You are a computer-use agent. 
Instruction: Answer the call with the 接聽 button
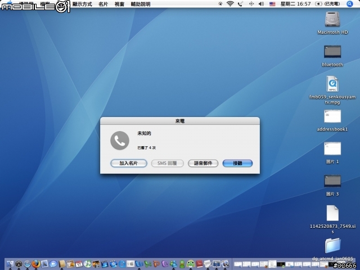pos(237,163)
